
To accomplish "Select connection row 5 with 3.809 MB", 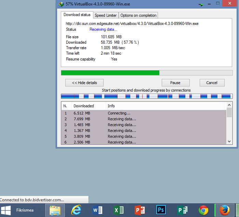I will pos(144,136).
